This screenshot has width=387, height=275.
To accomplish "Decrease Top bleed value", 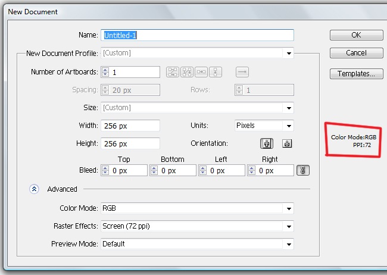I will click(x=105, y=173).
